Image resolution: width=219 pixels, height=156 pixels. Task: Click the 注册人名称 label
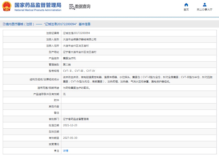[x=53, y=39]
